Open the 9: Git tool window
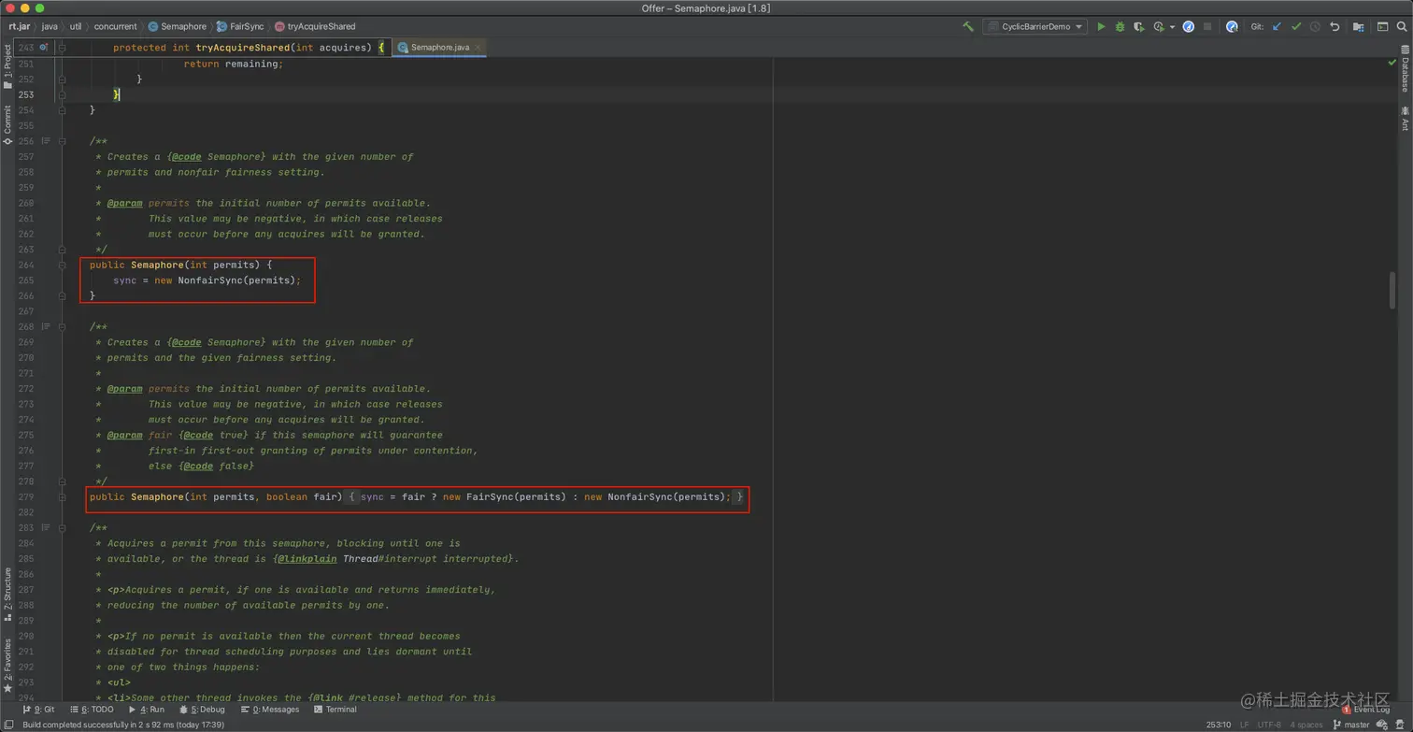 click(38, 710)
